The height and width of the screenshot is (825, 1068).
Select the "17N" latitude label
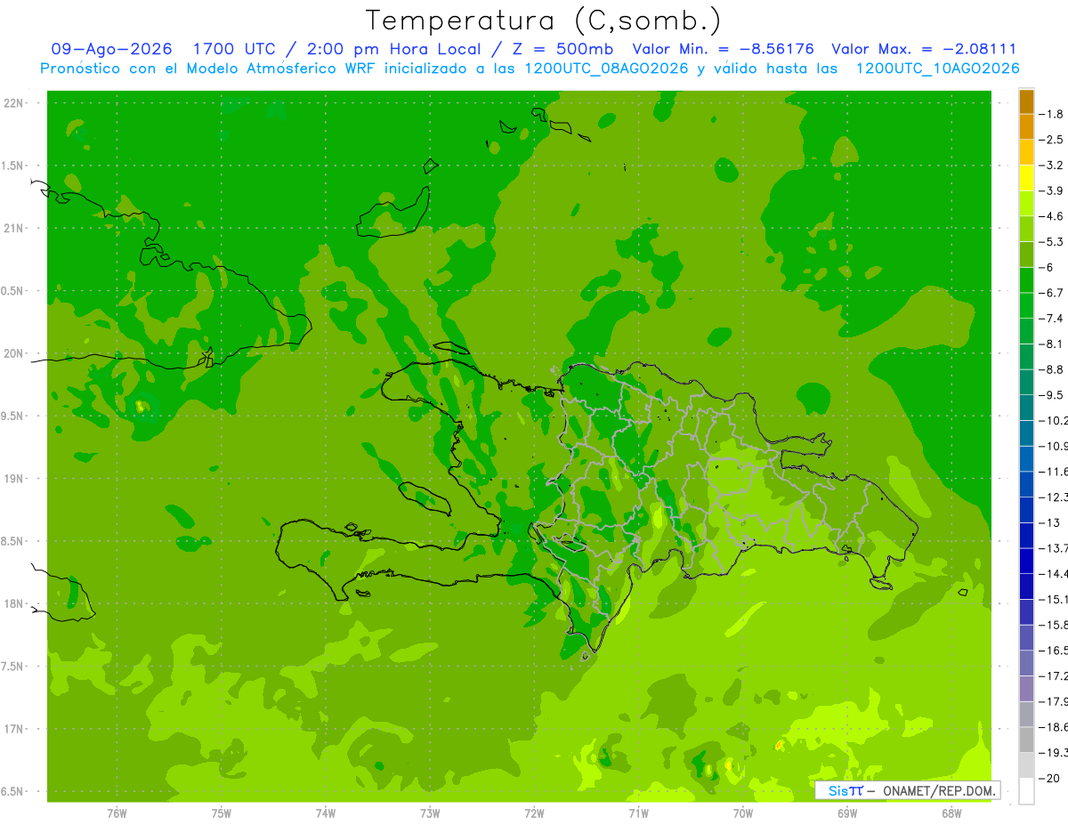(x=14, y=729)
